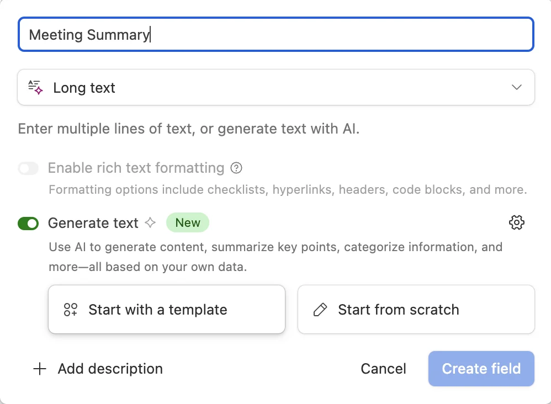Click the Generate text label
This screenshot has height=404, width=551.
[93, 223]
